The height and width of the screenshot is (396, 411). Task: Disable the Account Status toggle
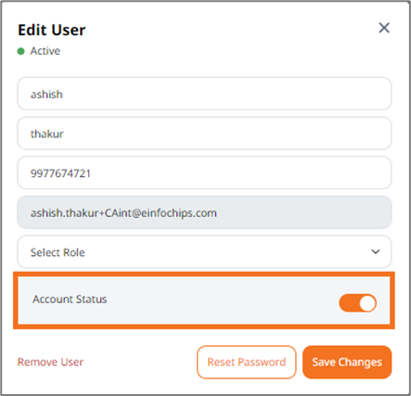(358, 302)
